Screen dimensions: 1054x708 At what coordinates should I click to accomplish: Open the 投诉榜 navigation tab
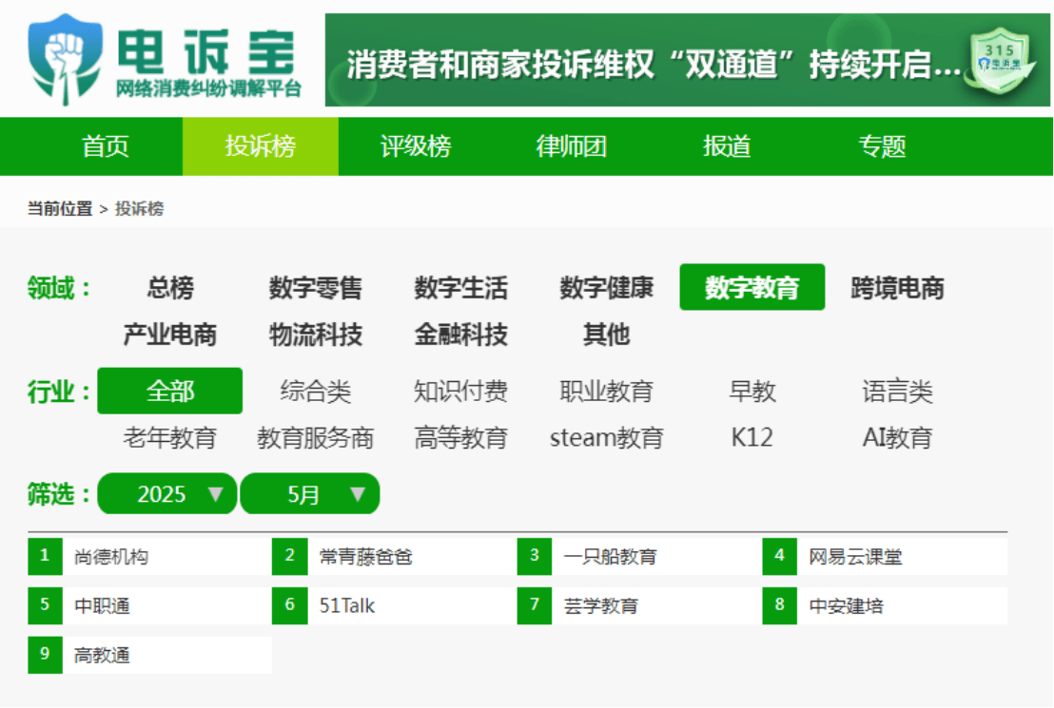[x=260, y=146]
